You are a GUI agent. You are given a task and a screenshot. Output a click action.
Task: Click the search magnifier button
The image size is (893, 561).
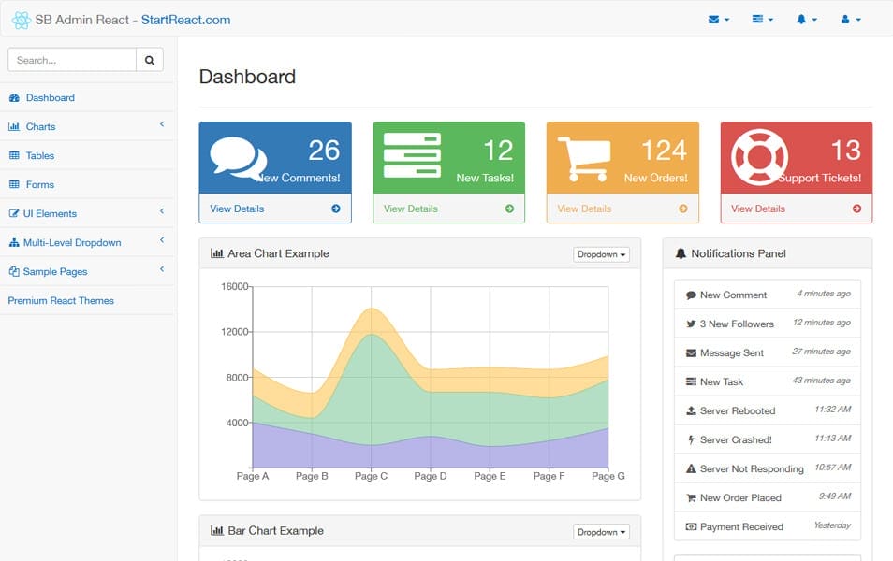pyautogui.click(x=150, y=60)
